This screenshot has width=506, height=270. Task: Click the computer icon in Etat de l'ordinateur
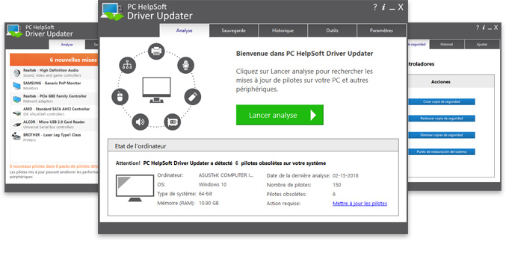[x=135, y=188]
